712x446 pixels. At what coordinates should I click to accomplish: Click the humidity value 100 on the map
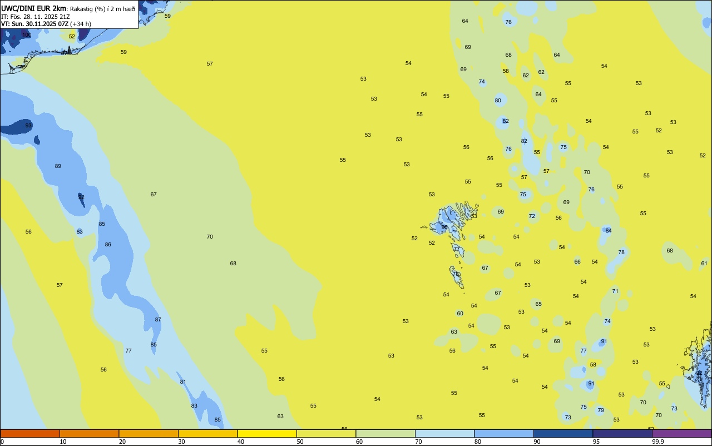[x=27, y=35]
